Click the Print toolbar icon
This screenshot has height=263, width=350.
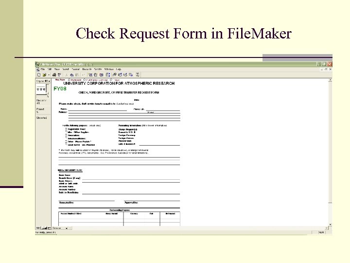54,75
